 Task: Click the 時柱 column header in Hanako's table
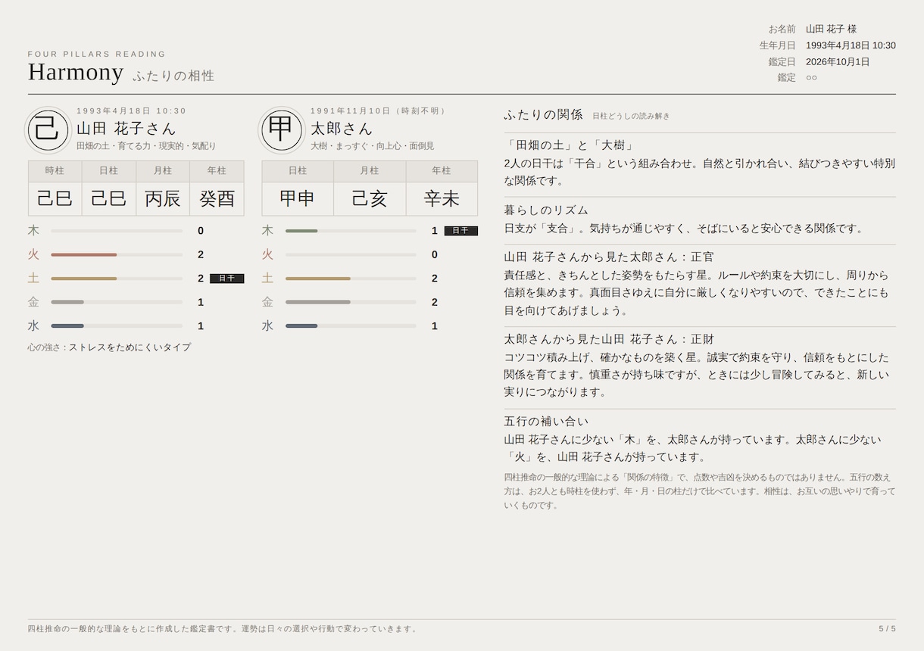pyautogui.click(x=55, y=171)
